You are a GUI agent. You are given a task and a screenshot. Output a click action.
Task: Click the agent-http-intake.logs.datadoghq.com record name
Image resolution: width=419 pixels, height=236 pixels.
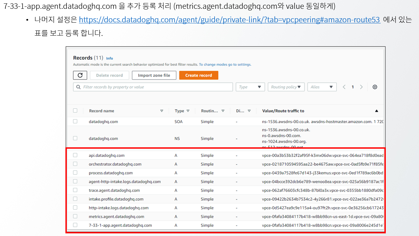click(x=125, y=182)
